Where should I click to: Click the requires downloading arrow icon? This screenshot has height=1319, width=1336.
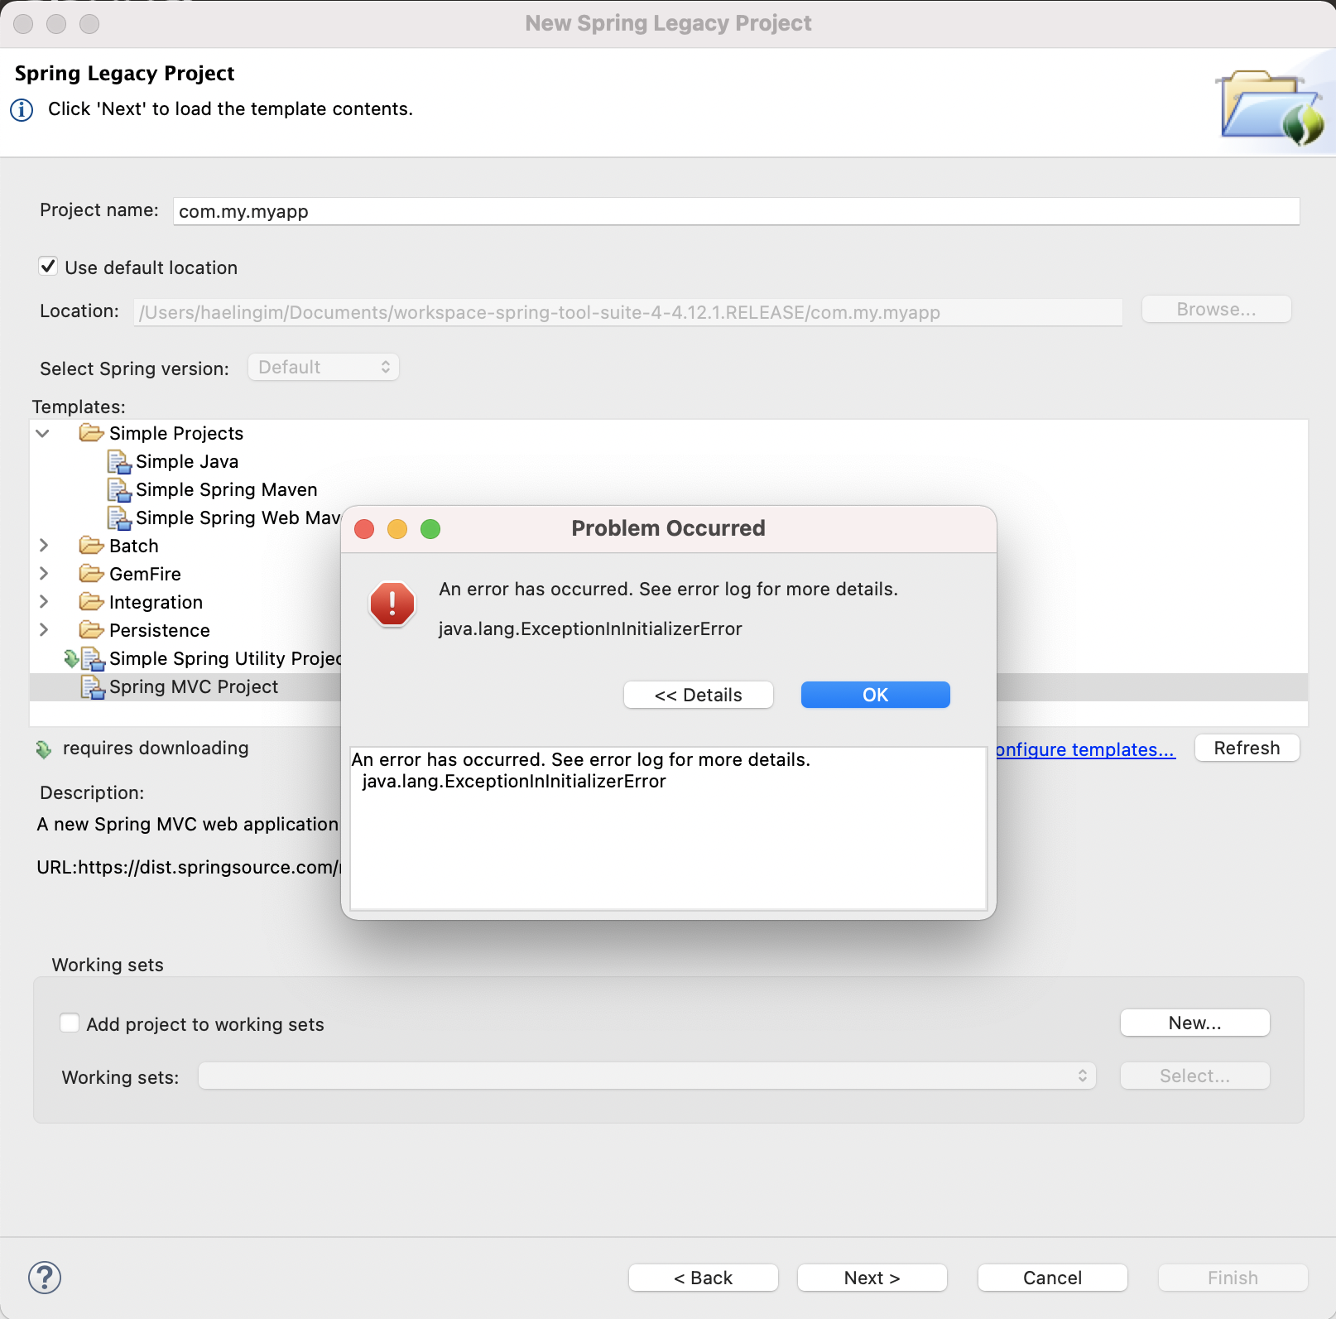(x=44, y=749)
